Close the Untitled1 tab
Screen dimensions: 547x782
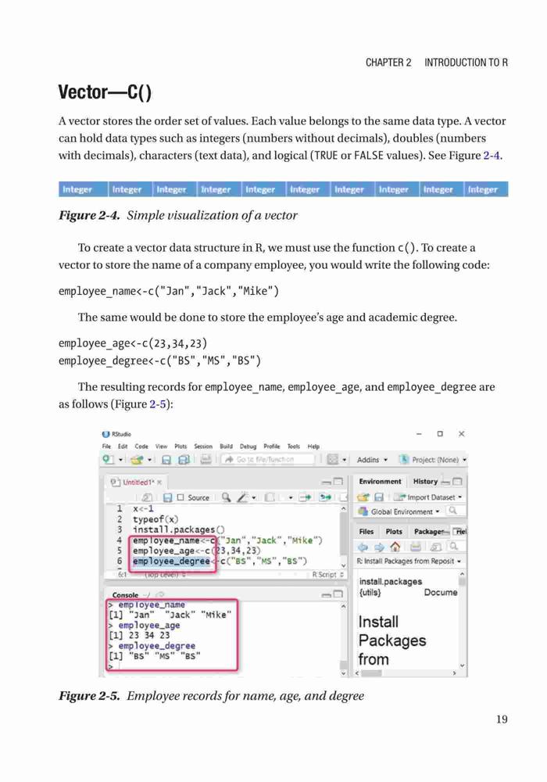coord(159,482)
